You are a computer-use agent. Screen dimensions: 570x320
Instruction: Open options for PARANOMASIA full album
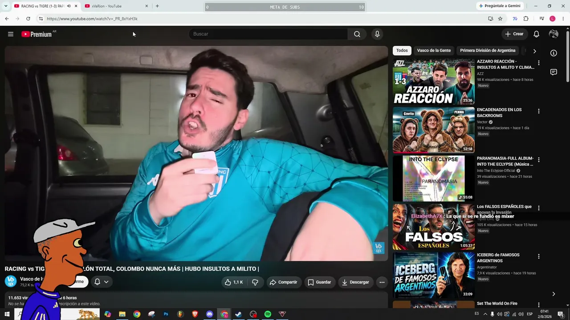538,160
